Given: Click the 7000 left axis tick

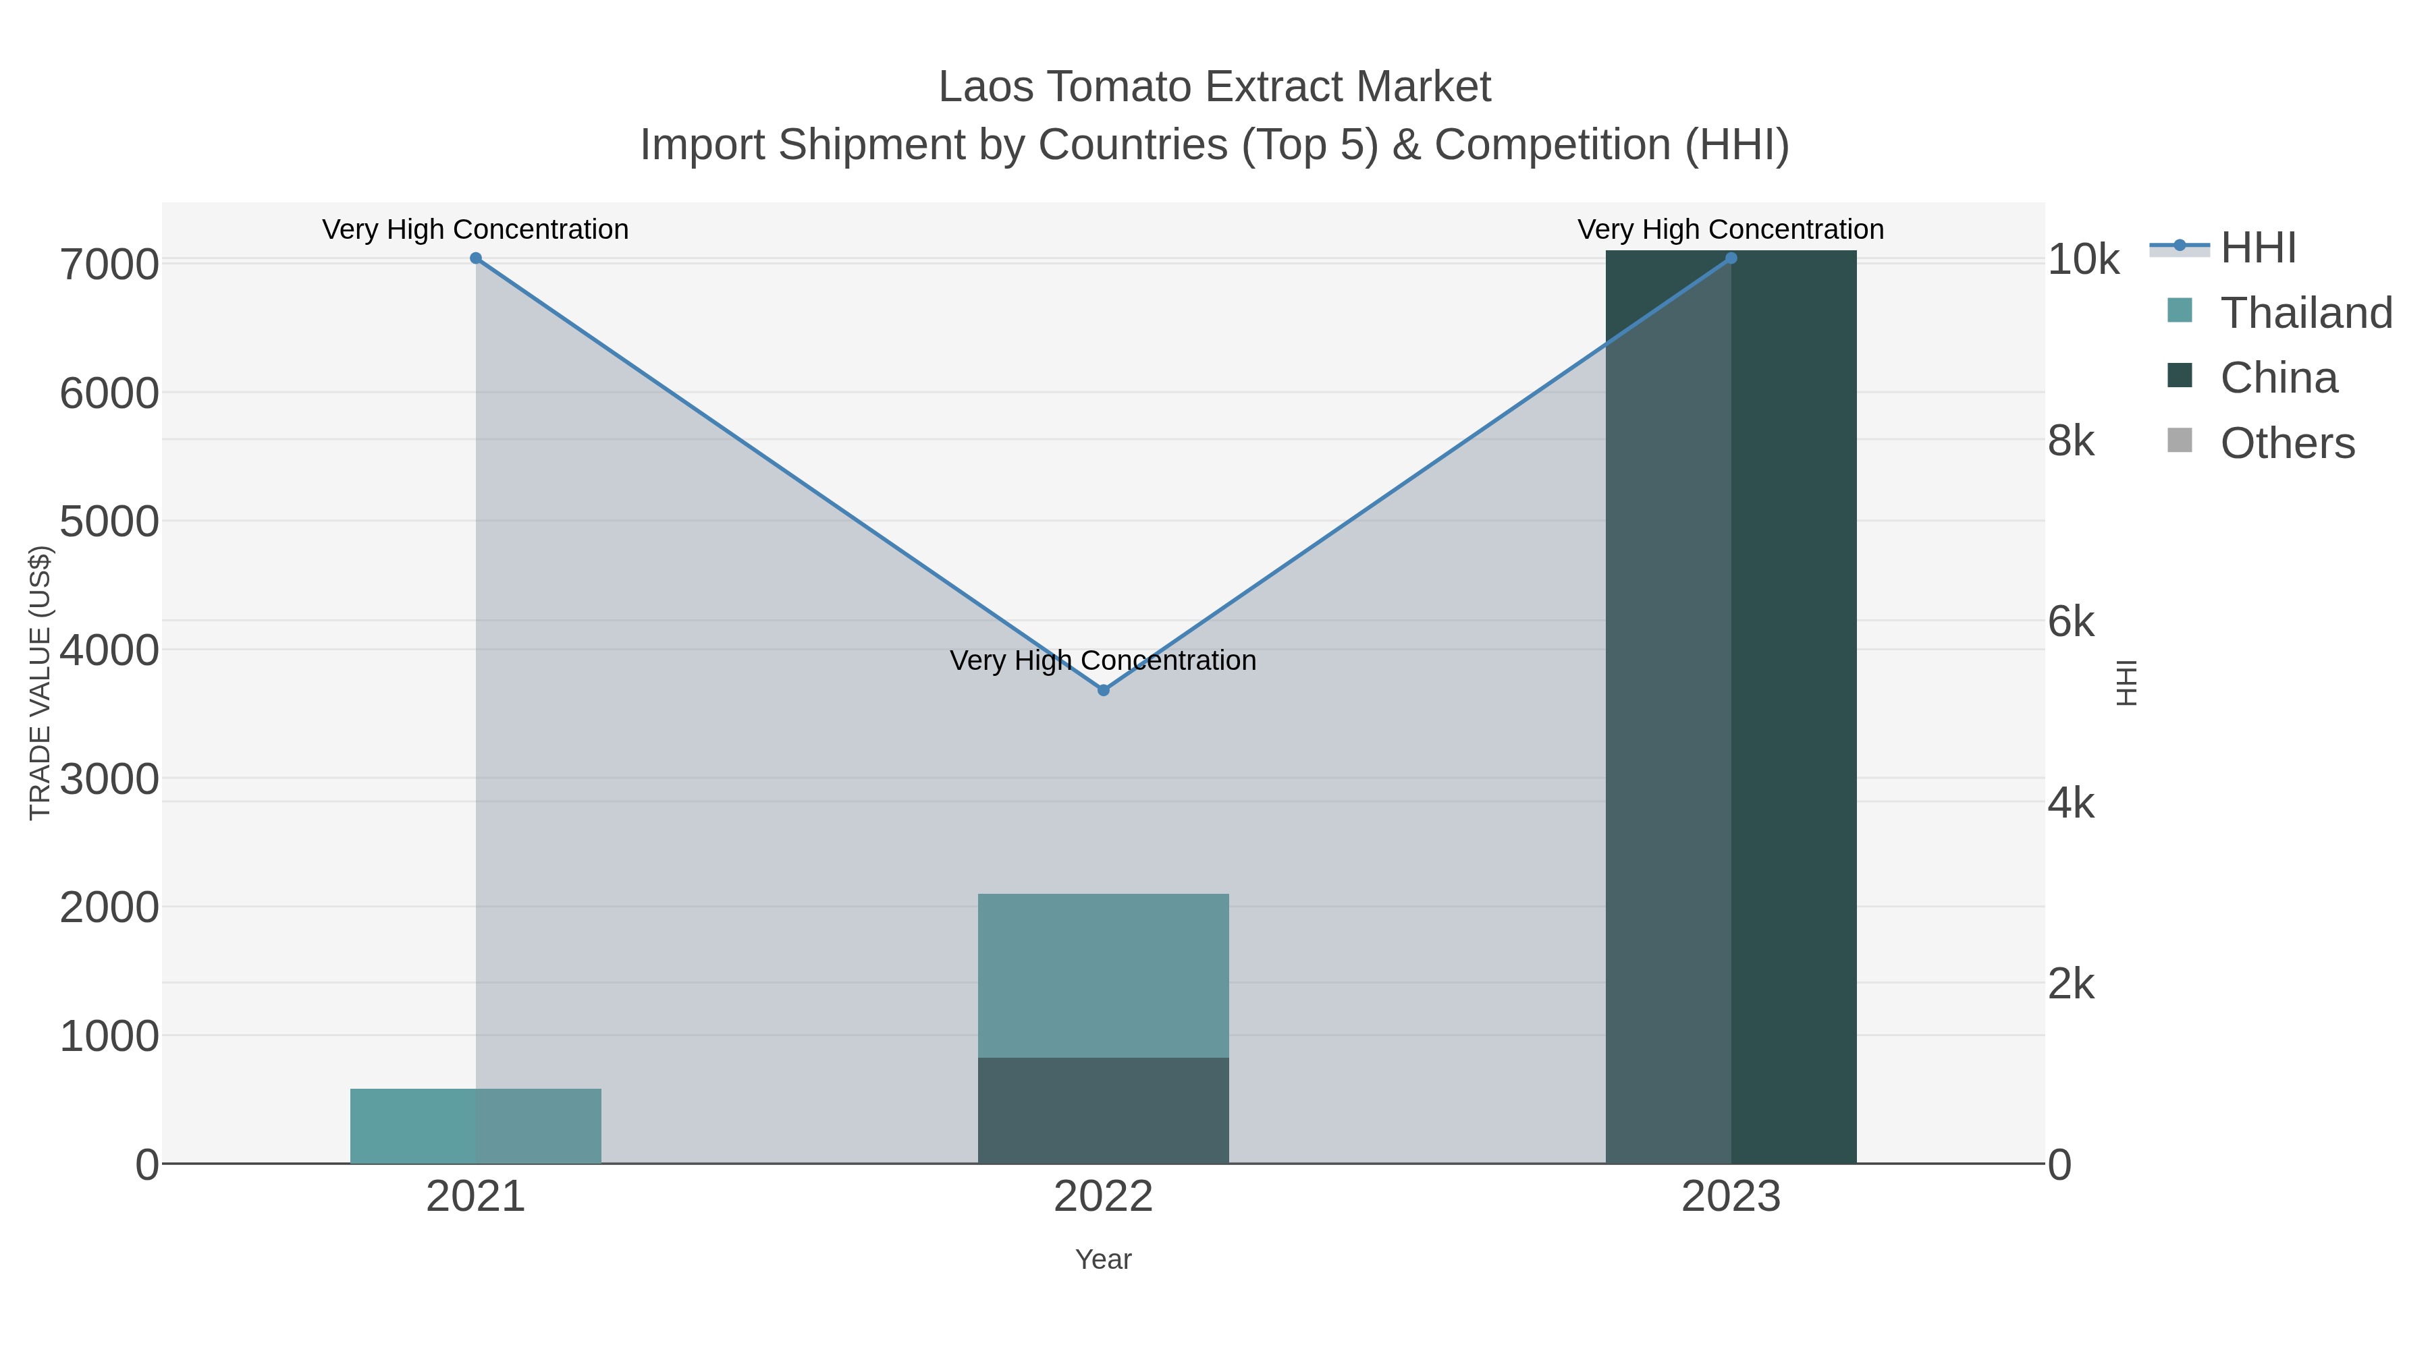Looking at the screenshot, I should point(109,265).
